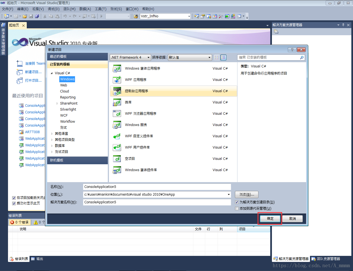Click the ARTT008 recent project icon
Viewport: 353px width, 271px height.
pos(21,132)
